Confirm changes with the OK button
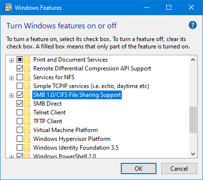Image resolution: width=203 pixels, height=180 pixels. coord(138,168)
